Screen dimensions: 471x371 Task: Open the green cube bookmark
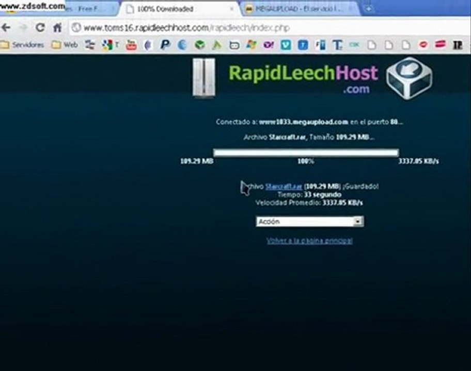pos(199,45)
